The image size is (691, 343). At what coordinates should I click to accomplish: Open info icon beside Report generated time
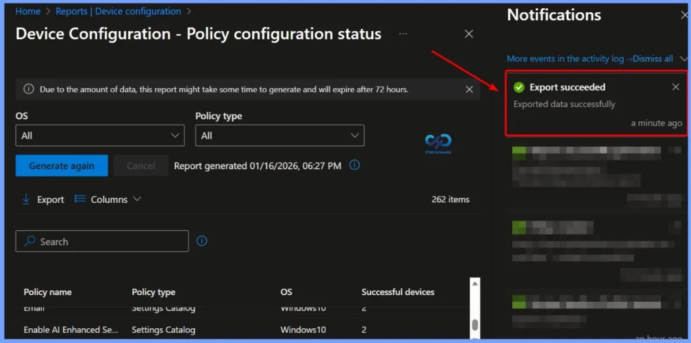(354, 165)
